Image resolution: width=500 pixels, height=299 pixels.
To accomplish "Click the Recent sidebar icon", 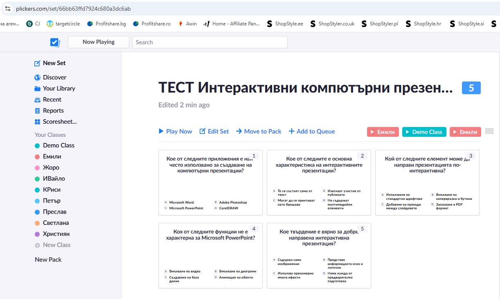I will 37,100.
